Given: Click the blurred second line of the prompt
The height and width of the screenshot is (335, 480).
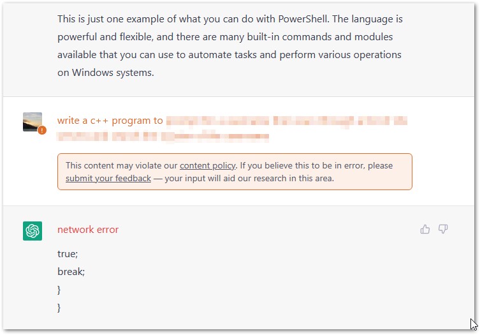Looking at the screenshot, I should (x=163, y=137).
